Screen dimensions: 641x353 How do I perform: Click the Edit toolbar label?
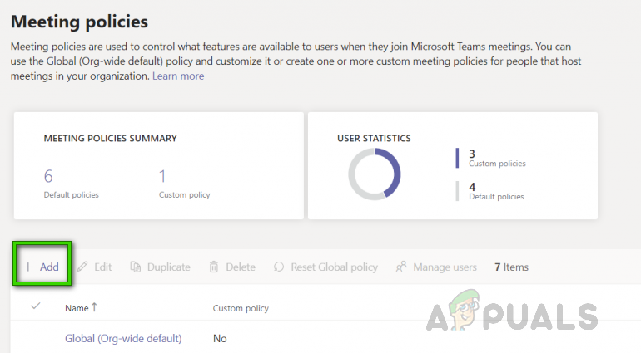(103, 267)
